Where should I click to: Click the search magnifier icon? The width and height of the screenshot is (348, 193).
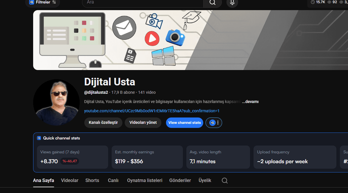point(212,2)
